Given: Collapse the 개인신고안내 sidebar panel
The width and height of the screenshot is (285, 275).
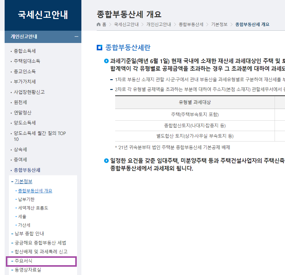Looking at the screenshot, I should 76,37.
